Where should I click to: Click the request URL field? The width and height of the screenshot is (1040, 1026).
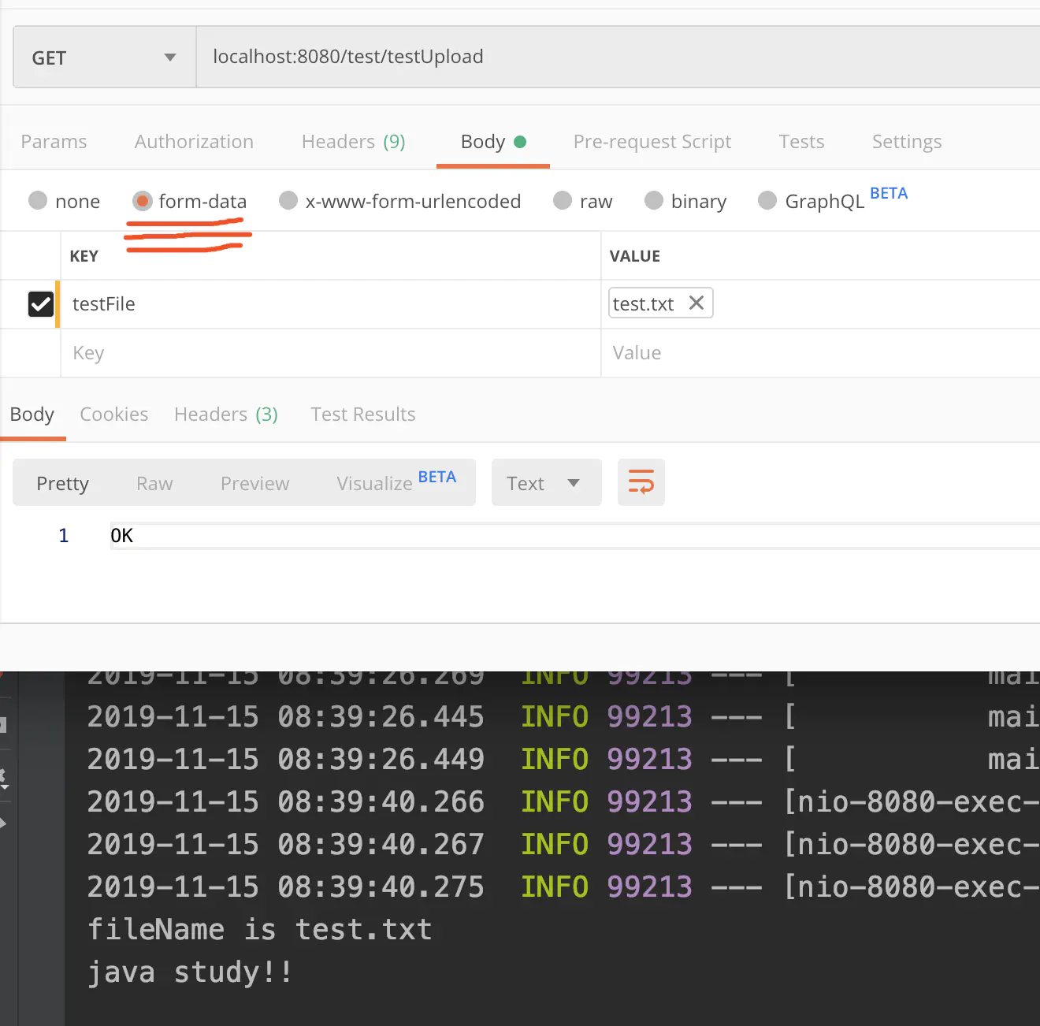[618, 57]
